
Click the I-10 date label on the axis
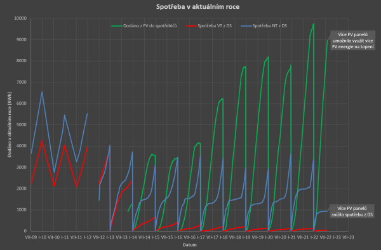(43, 237)
